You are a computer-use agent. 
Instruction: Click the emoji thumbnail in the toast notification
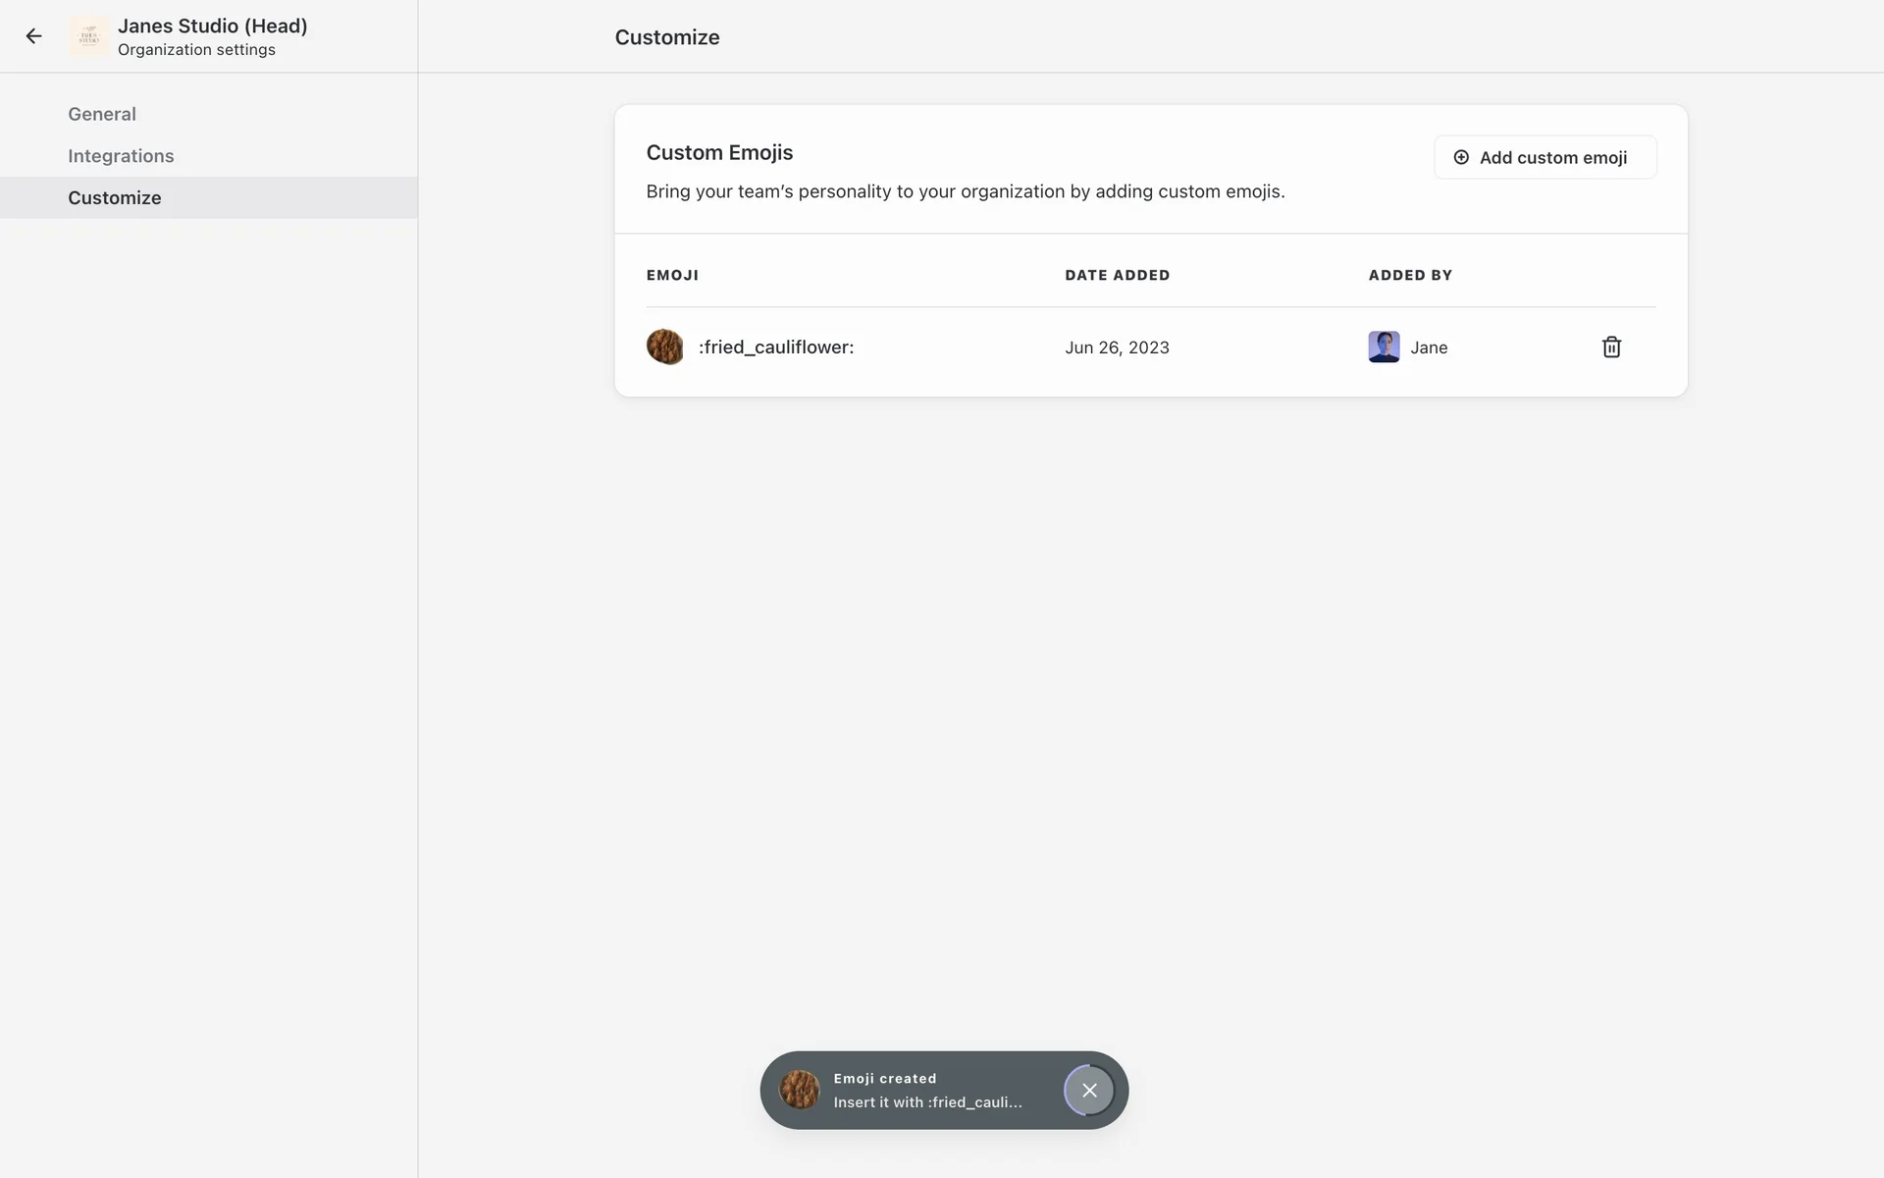tap(800, 1090)
